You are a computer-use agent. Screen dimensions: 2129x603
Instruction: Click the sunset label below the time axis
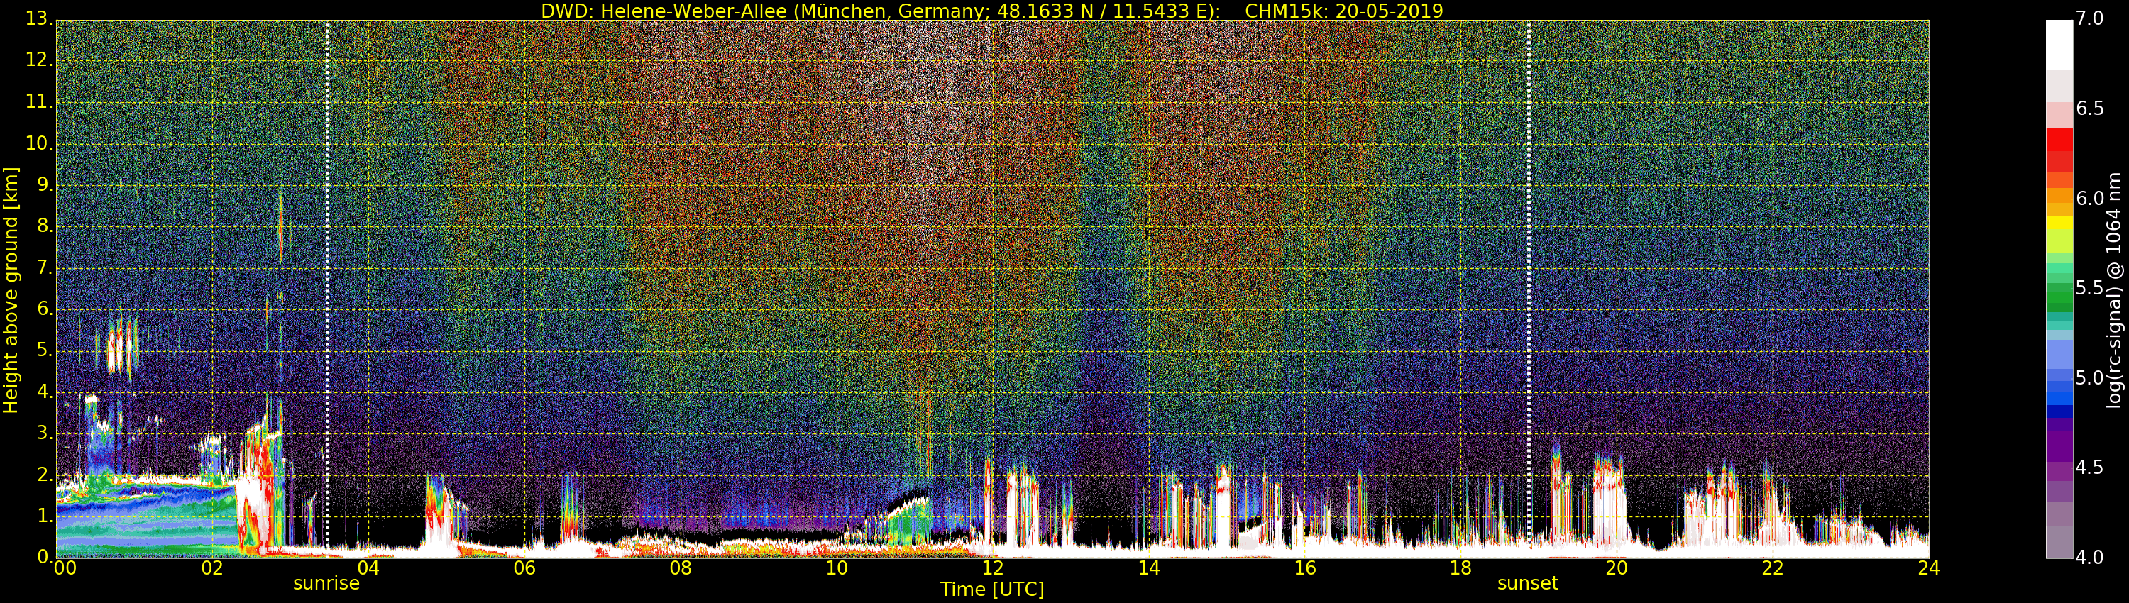[1527, 583]
